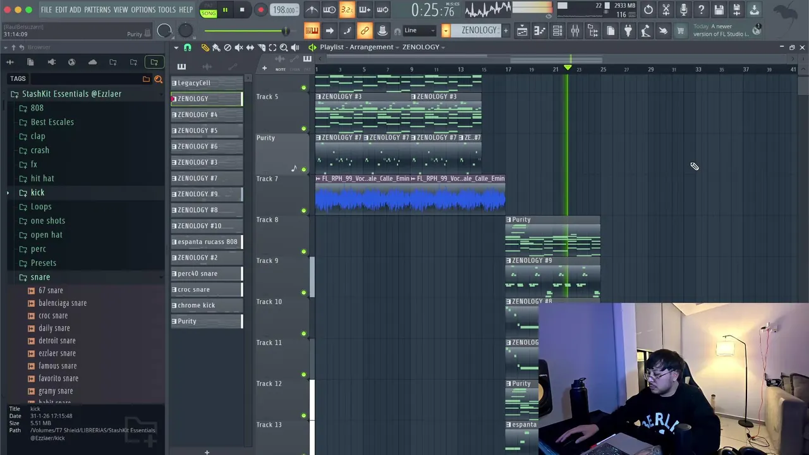Select the Slice tool in Playlist

pos(262,47)
